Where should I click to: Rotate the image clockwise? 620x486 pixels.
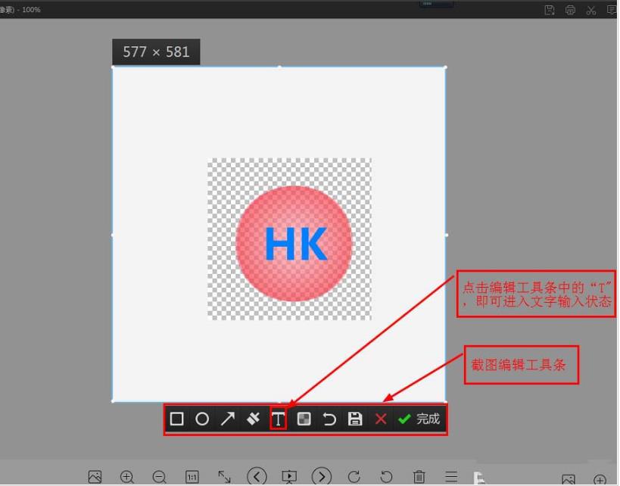pos(354,476)
